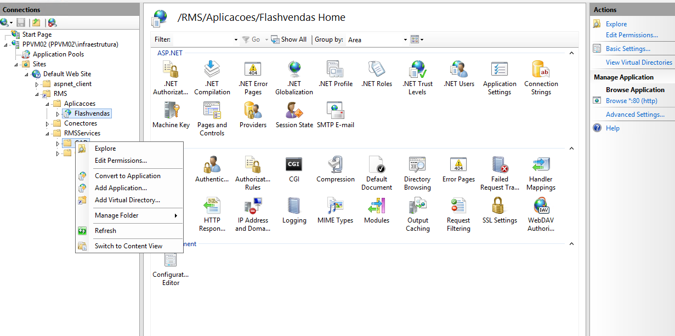
Task: Select Start Page in Connections tree
Action: [x=37, y=35]
